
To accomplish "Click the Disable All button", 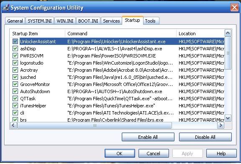I will [x=205, y=137].
